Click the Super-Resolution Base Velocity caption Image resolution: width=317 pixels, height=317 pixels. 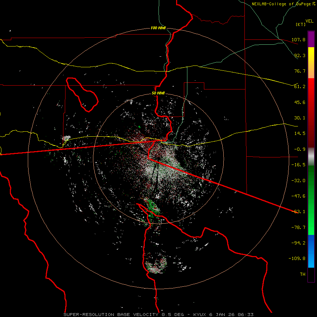coord(158,315)
